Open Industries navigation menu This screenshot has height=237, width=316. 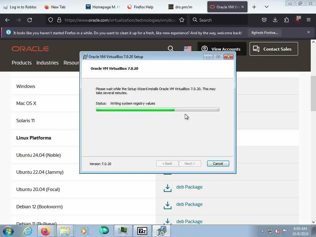pos(47,63)
